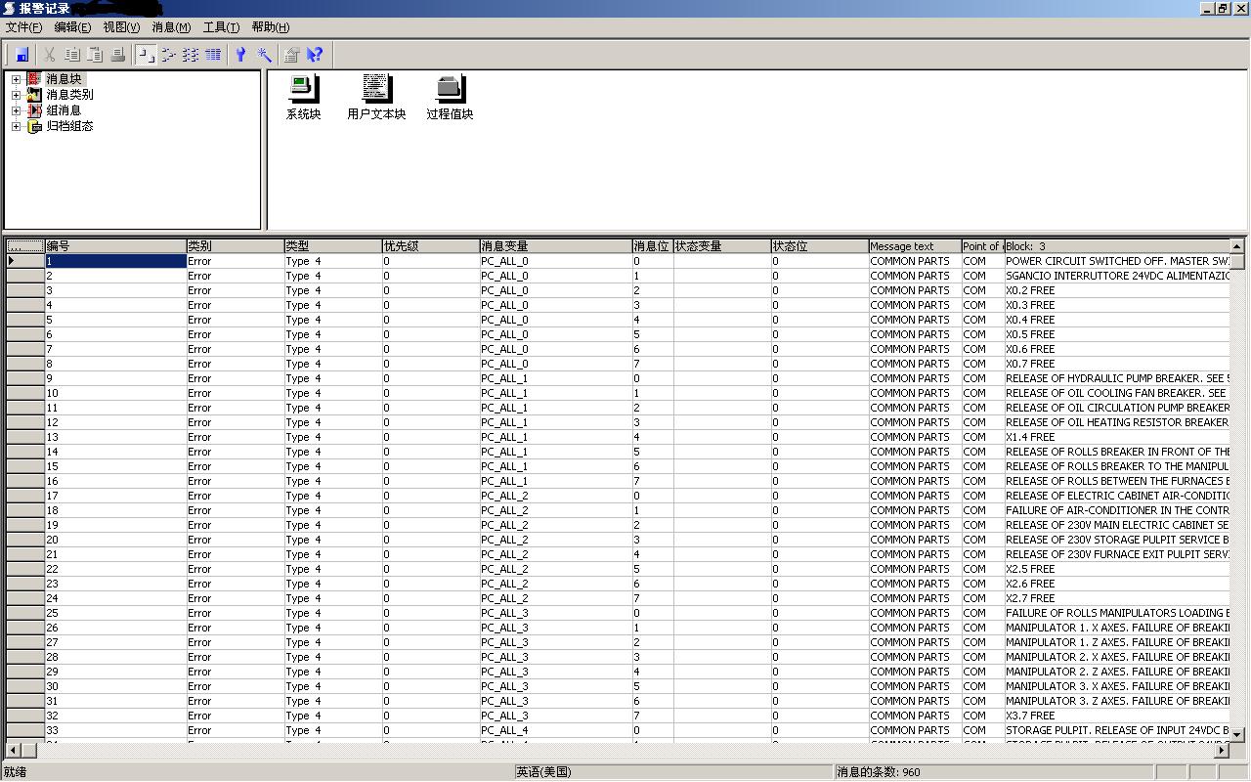Select 消息类别 in the navigation tree
This screenshot has width=1251, height=782.
(x=70, y=95)
